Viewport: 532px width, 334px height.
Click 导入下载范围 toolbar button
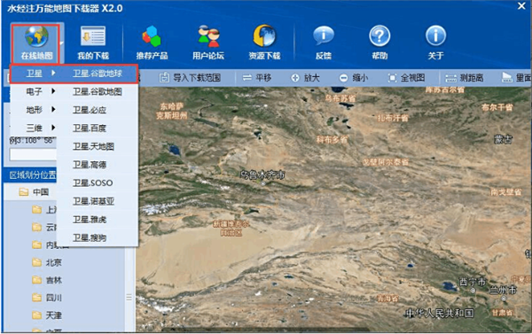click(x=190, y=78)
